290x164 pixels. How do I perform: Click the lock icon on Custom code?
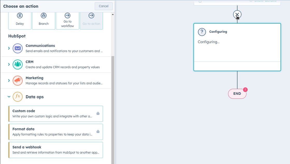[98, 114]
